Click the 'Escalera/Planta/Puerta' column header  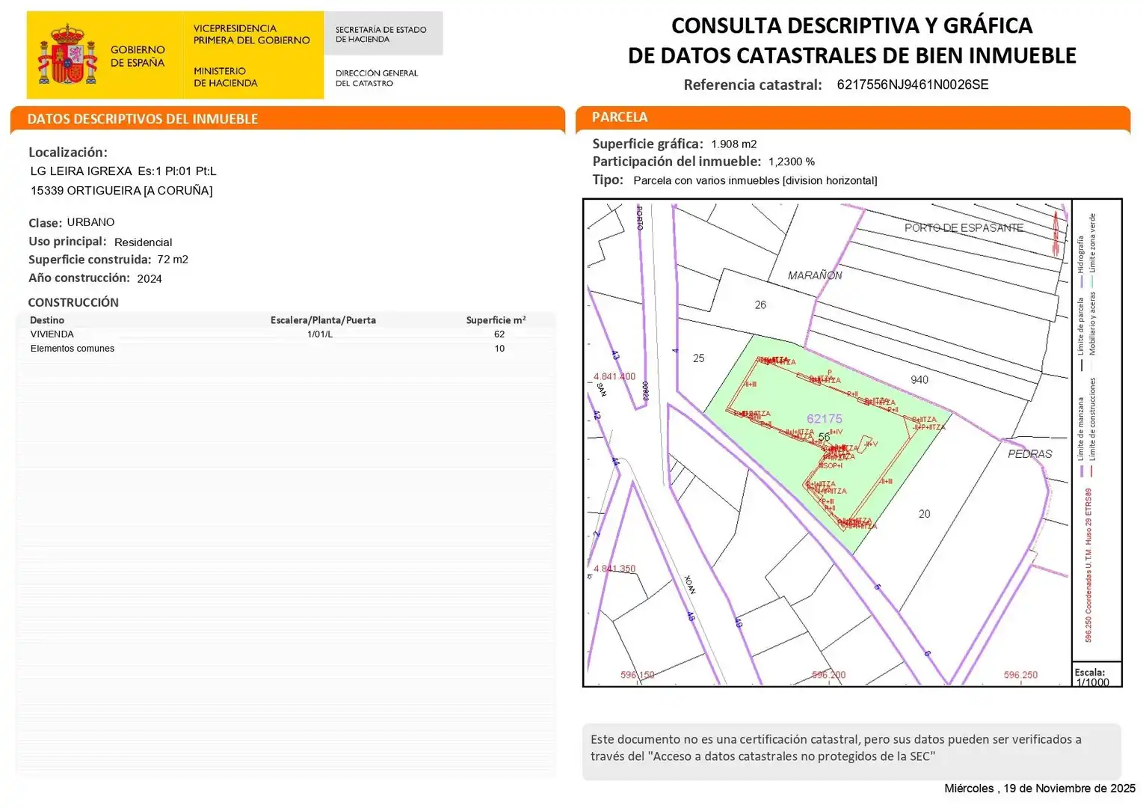(323, 320)
